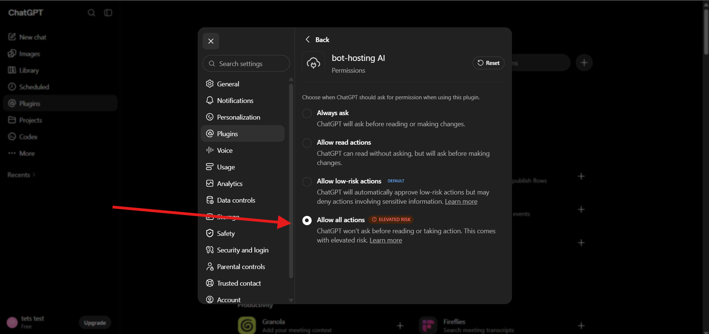Screen dimensions: 709x334
Task: Open Library in ChatGPT sidebar
Action: (x=60, y=70)
